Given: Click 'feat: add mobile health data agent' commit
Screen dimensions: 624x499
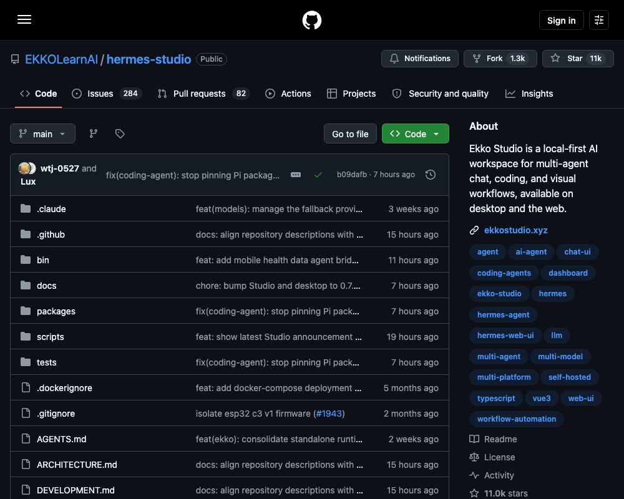Looking at the screenshot, I should coord(277,260).
